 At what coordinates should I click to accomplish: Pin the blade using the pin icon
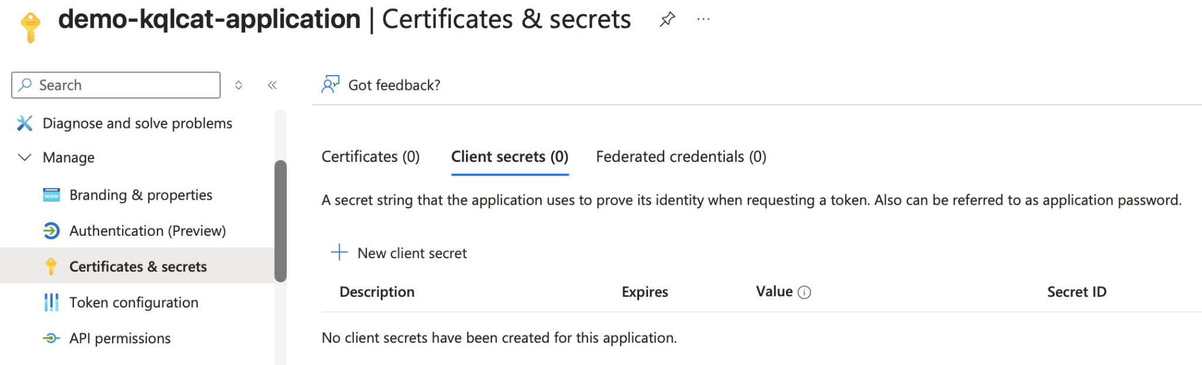(667, 19)
